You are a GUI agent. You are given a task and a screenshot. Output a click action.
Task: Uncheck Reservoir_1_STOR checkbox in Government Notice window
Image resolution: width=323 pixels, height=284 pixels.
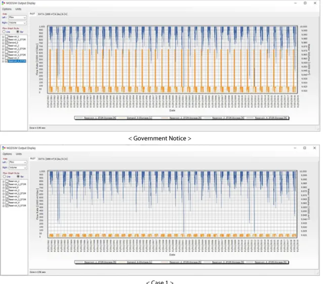pos(7,39)
